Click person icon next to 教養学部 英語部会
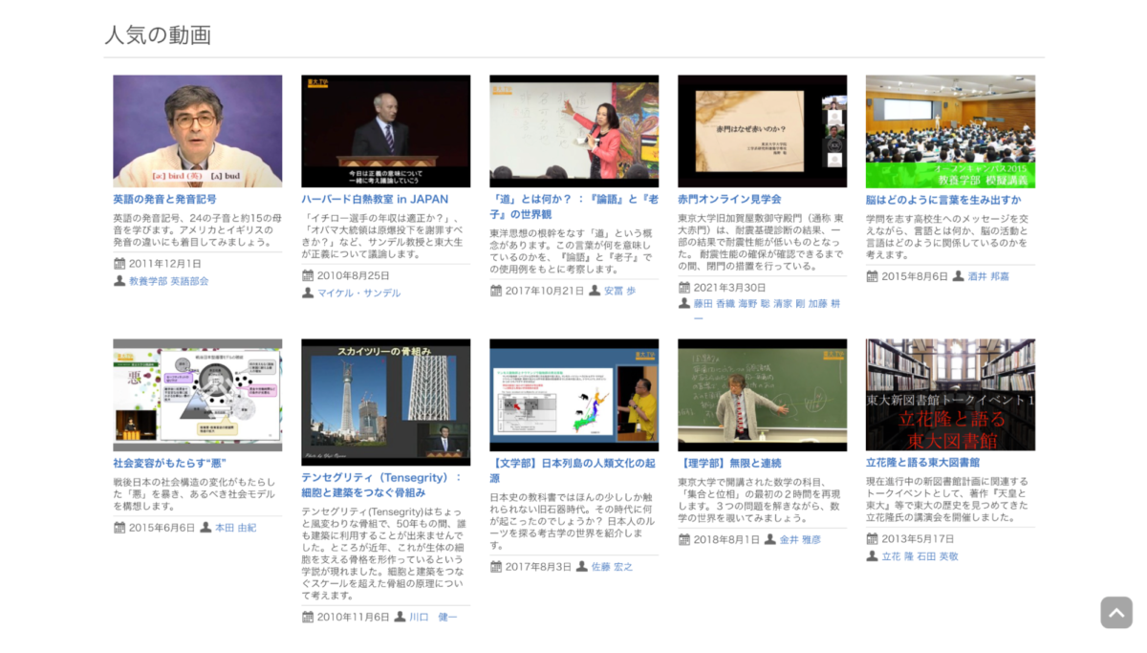Image resolution: width=1147 pixels, height=653 pixels. 119,281
